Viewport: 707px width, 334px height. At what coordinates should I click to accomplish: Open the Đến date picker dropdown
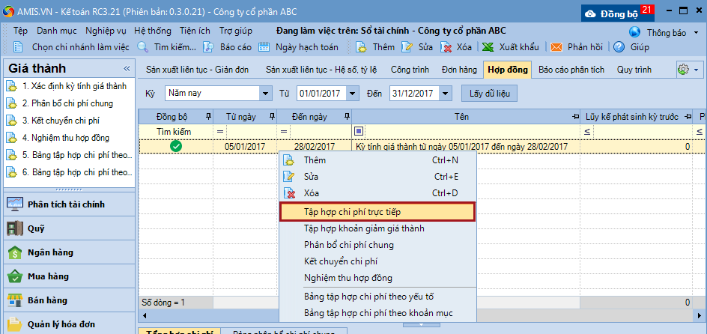[446, 94]
